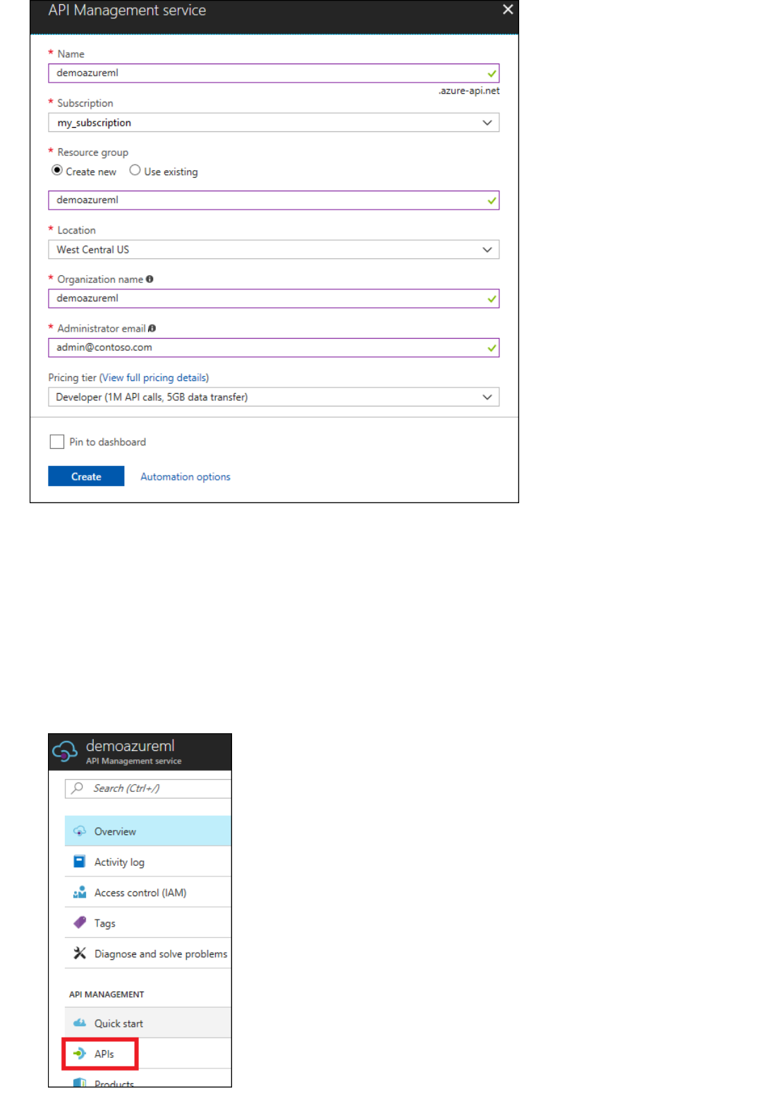Click the Administrator email info icon
Image resolution: width=759 pixels, height=1108 pixels.
coord(152,328)
